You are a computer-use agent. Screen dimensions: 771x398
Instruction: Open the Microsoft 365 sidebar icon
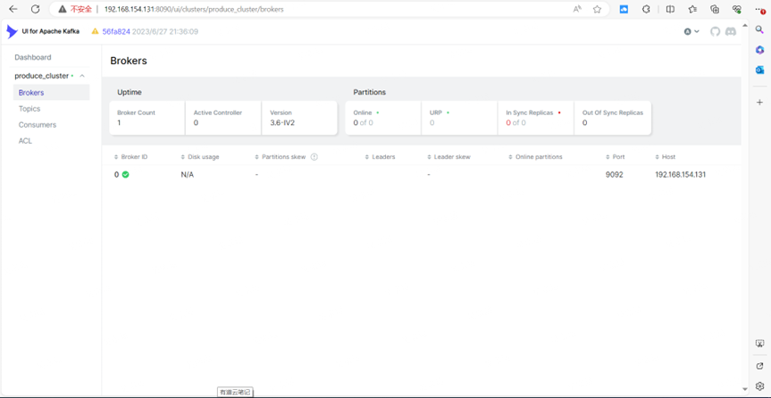click(759, 50)
